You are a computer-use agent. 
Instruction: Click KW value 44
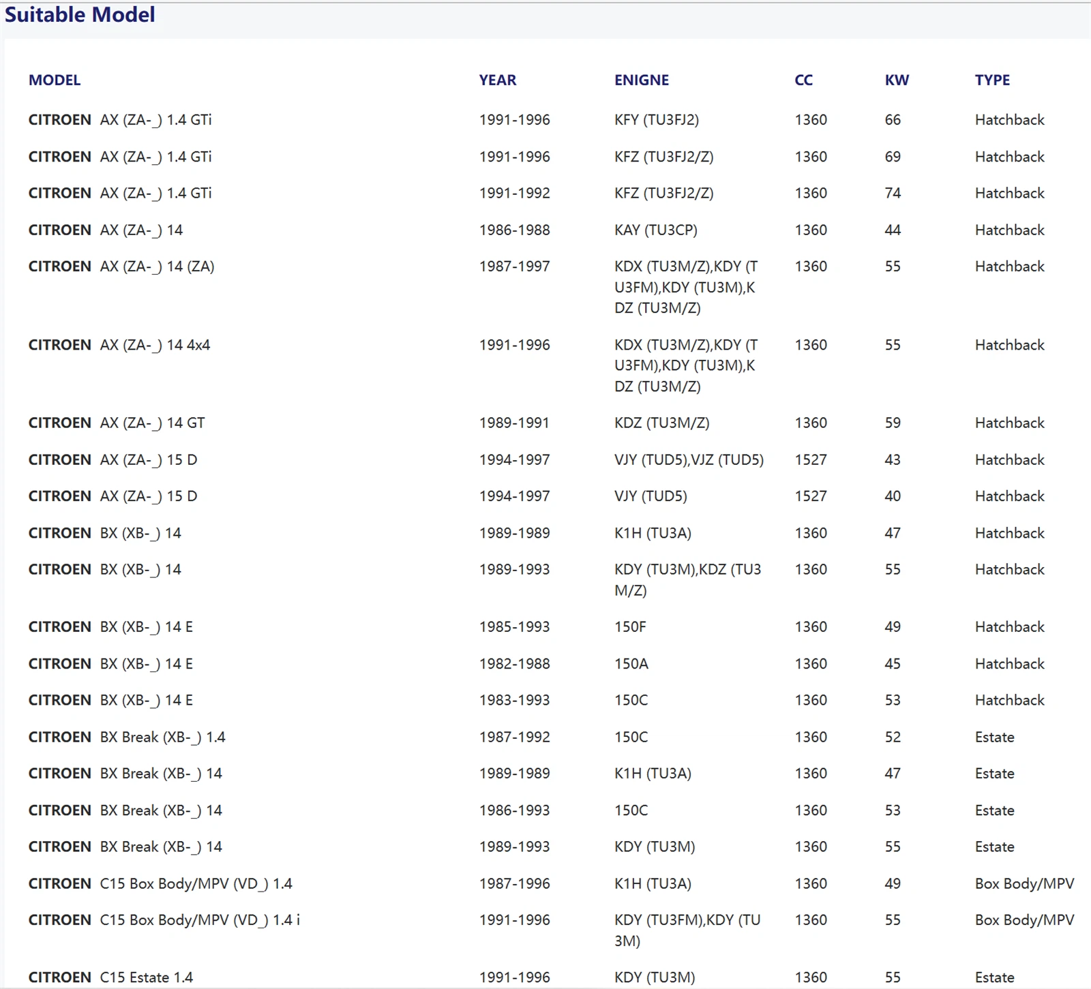pos(893,230)
